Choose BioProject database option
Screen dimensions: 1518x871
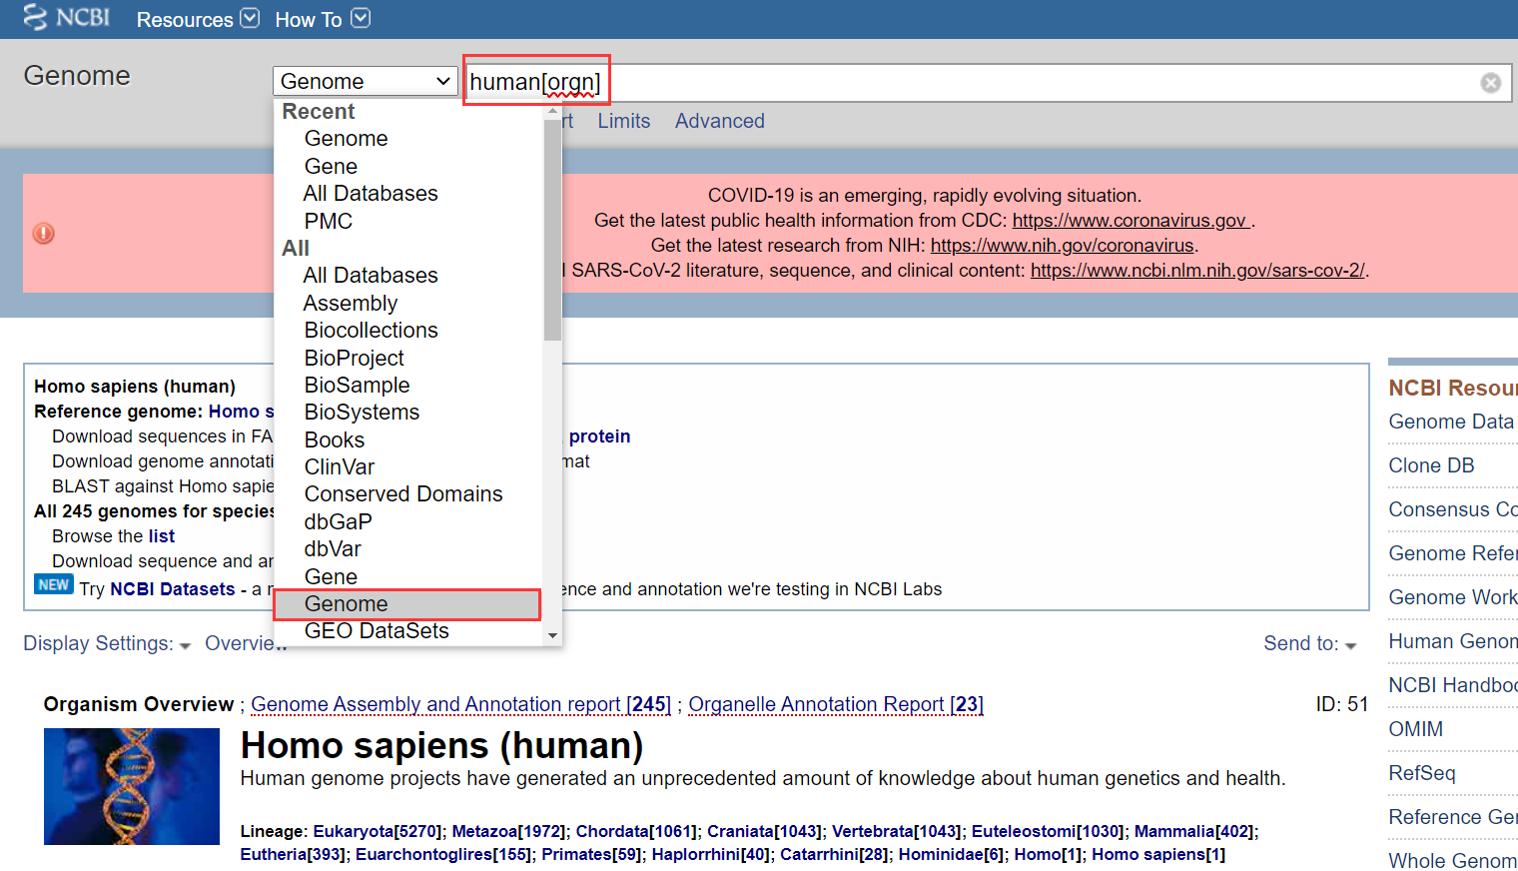354,358
